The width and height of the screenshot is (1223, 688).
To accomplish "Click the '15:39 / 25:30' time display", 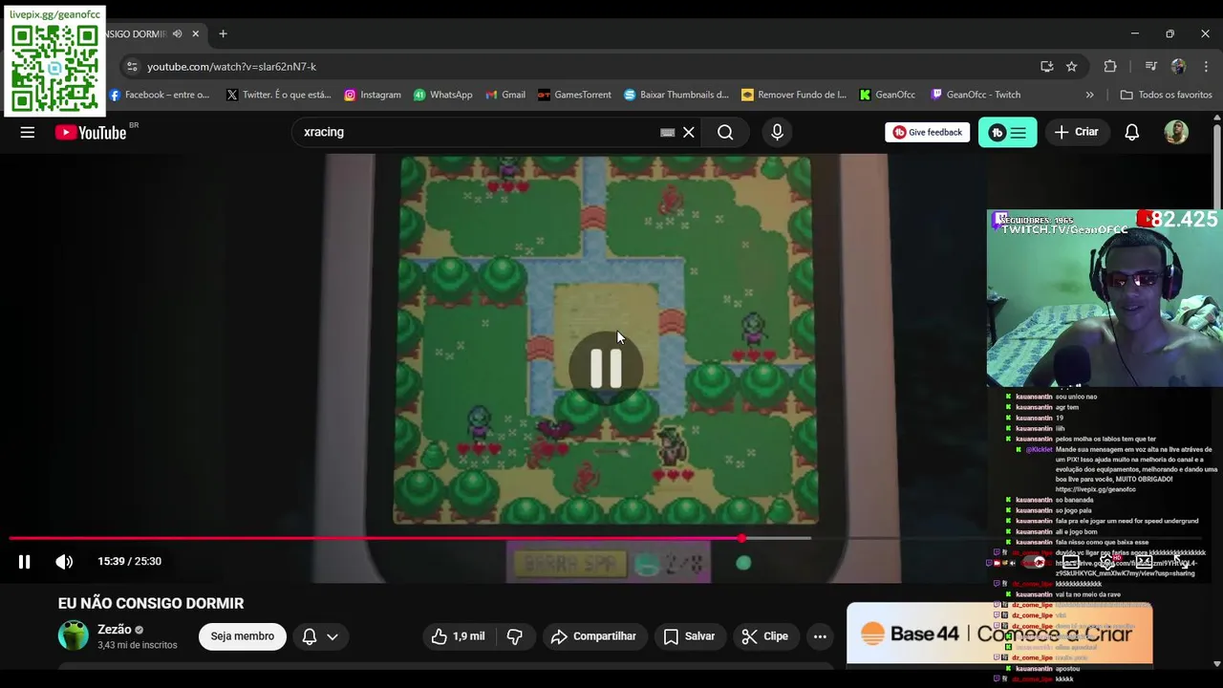I will [x=129, y=562].
